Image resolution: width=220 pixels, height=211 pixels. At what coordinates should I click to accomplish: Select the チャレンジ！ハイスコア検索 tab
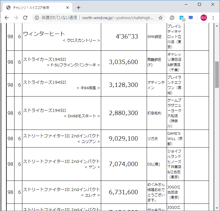[x=37, y=8]
